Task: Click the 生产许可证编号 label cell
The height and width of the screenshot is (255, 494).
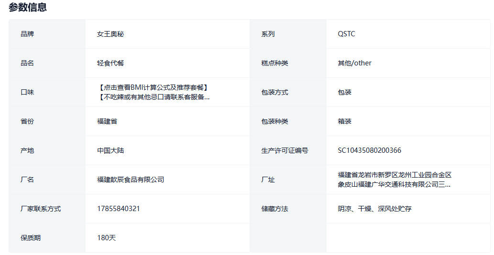Action: click(x=285, y=150)
